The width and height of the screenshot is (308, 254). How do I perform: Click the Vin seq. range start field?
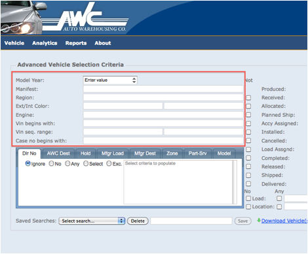[x=123, y=132]
